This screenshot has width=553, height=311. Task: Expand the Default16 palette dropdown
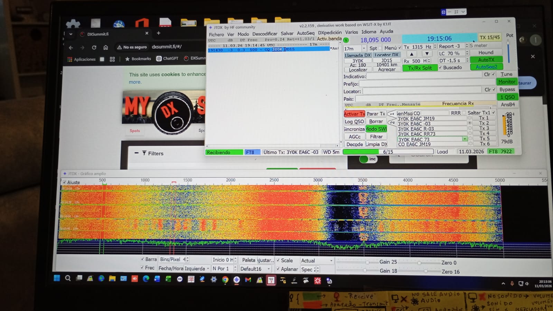(269, 269)
